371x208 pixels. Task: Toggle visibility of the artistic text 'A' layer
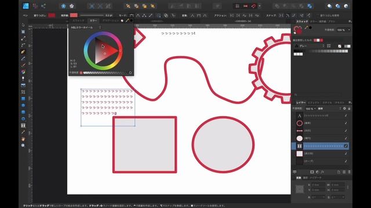click(345, 116)
